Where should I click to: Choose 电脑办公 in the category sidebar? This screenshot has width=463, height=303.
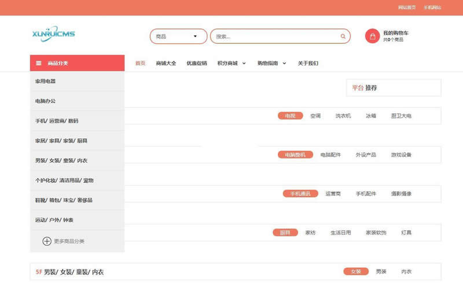pos(46,101)
